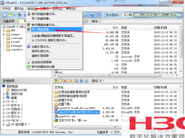
Task: Click the upper 路径 / input field
Action: point(141,21)
